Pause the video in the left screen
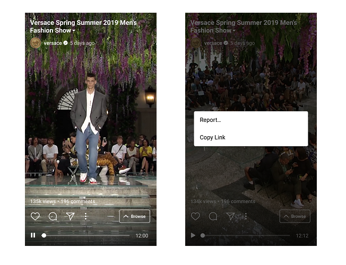The width and height of the screenshot is (346, 265). pyautogui.click(x=33, y=235)
